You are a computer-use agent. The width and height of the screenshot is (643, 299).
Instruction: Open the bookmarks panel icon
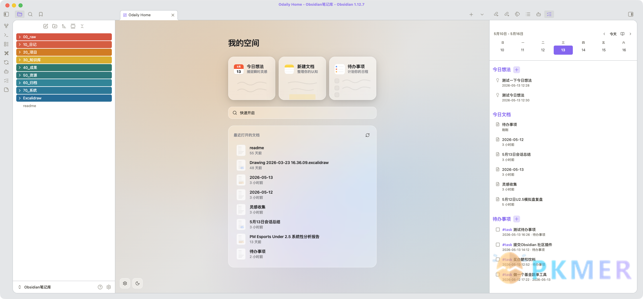coord(41,14)
